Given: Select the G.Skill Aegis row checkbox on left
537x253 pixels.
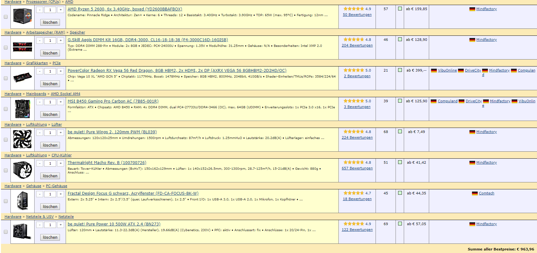Looking at the screenshot, I should pyautogui.click(x=6, y=47).
